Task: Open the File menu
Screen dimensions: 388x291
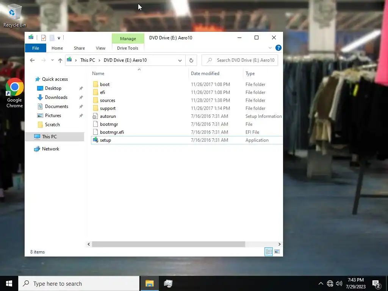Action: pyautogui.click(x=36, y=48)
